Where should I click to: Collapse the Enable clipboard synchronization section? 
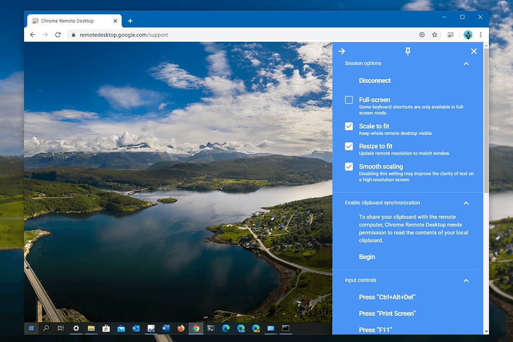(x=465, y=203)
